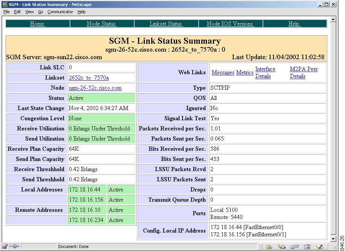This screenshot has height=251, width=345.
Task: Open Address Book icon in component bar
Action: pyautogui.click(x=307, y=246)
